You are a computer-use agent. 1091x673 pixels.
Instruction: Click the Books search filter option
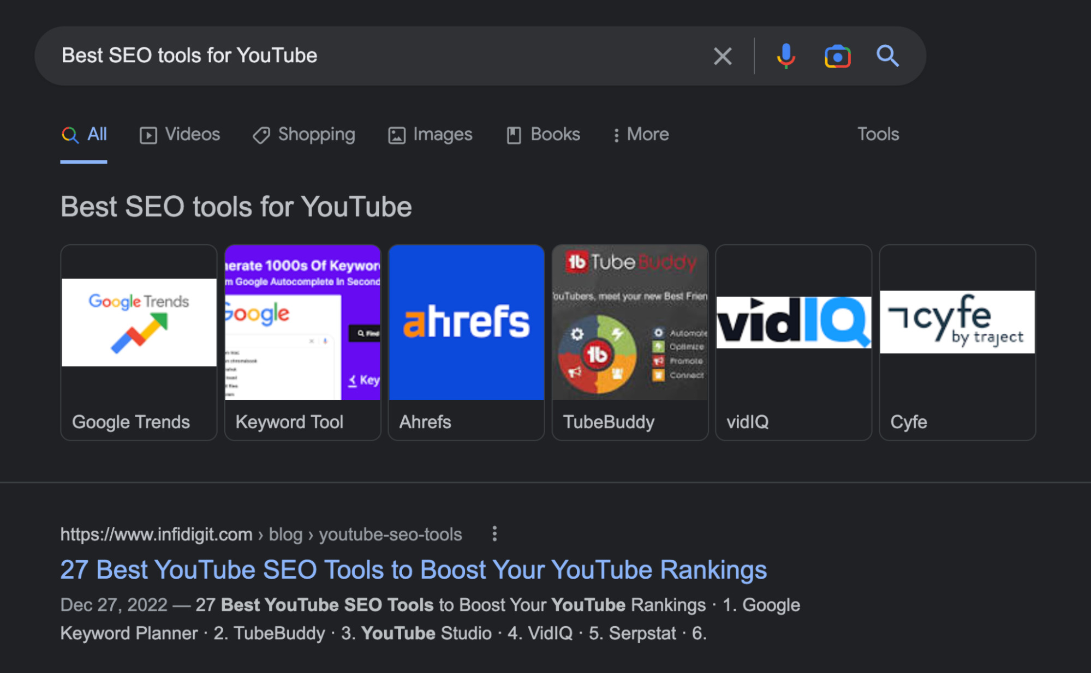pyautogui.click(x=544, y=135)
